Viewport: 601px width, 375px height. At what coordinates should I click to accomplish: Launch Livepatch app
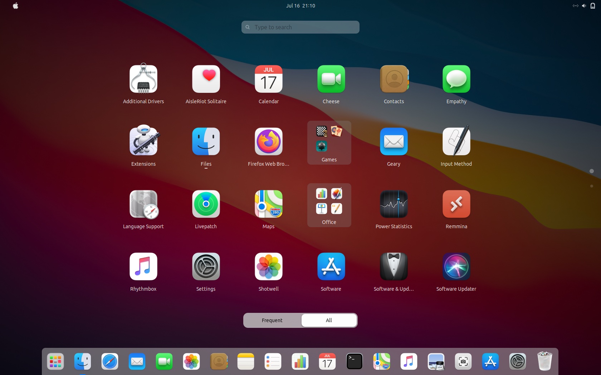(206, 204)
